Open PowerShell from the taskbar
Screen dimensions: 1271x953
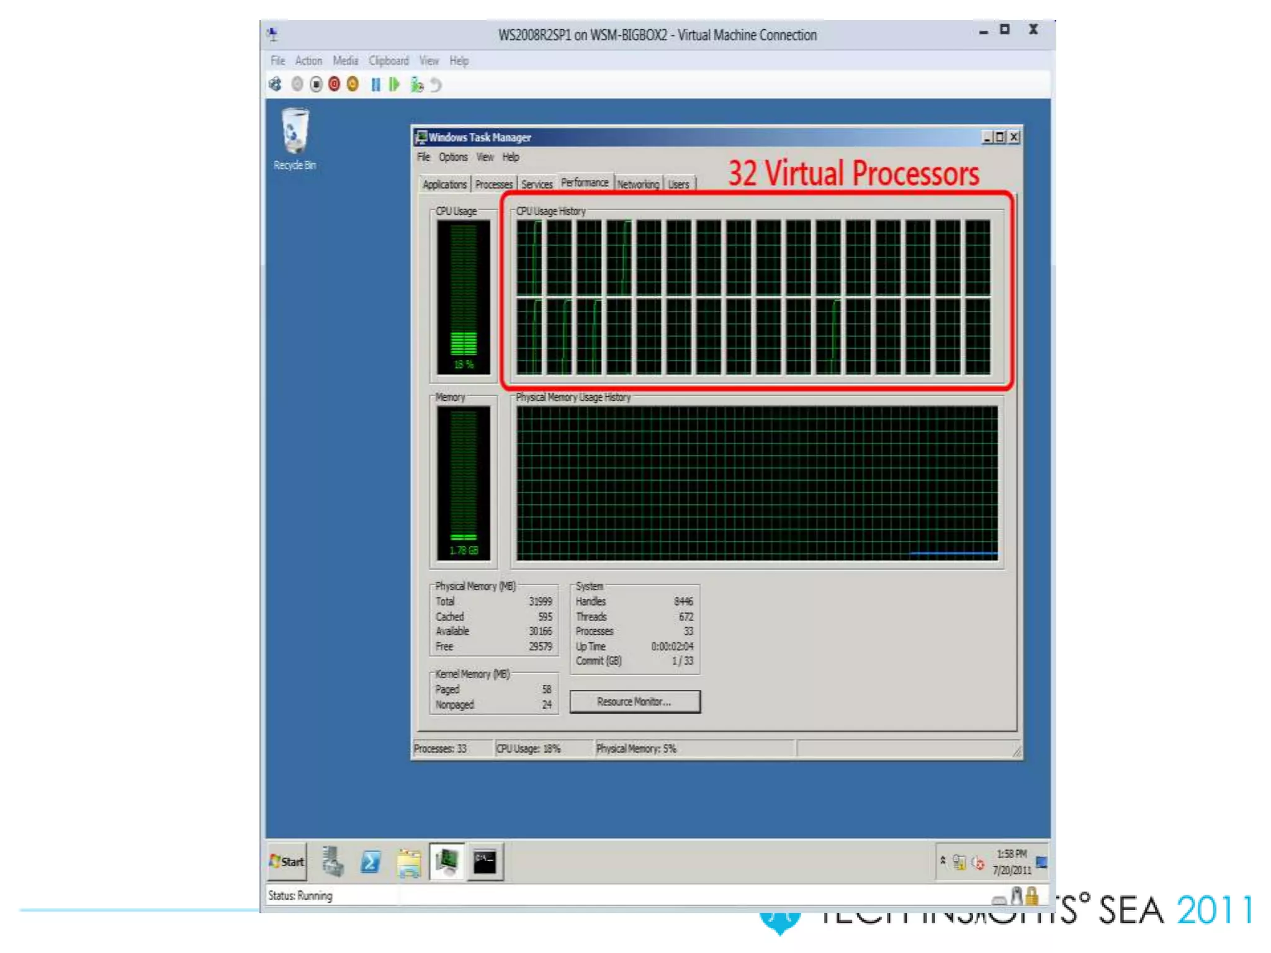(371, 862)
